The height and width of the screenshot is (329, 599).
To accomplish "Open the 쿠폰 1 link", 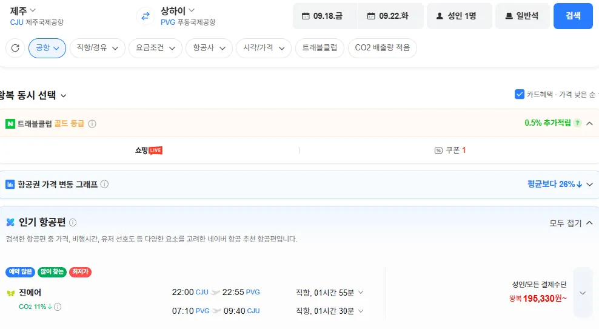I will (450, 151).
